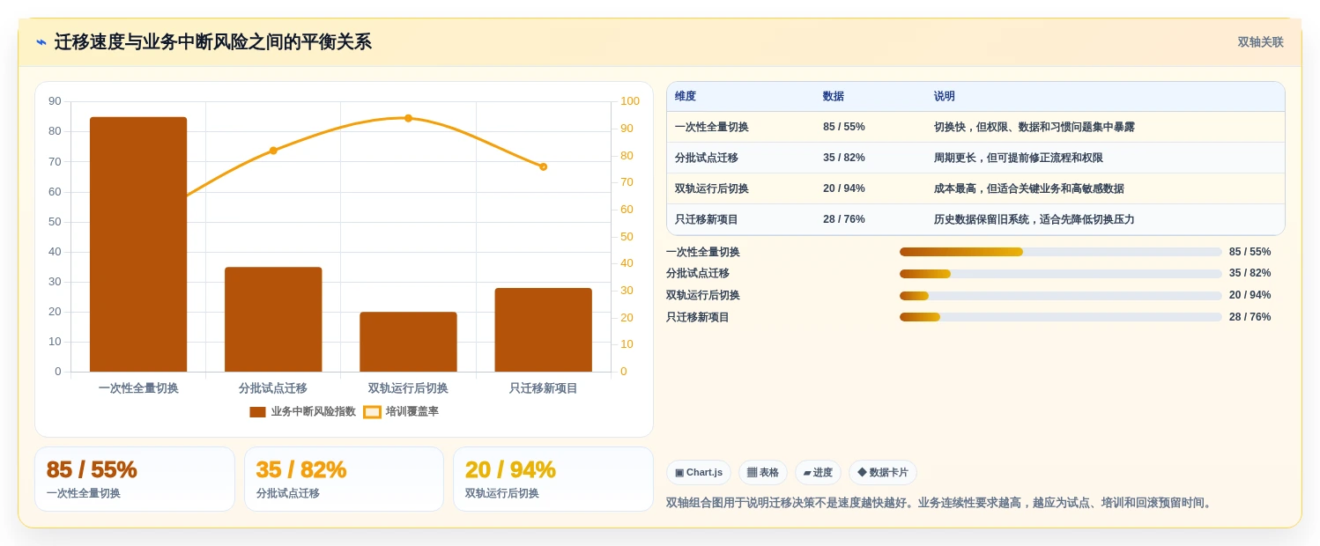
Task: Click line point above 双轨运行后切换
Action: pos(408,118)
